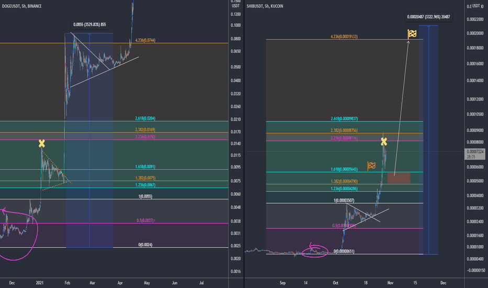
Task: Select the 1.382(0.0075) Fibonacci level label
Action: [x=146, y=178]
